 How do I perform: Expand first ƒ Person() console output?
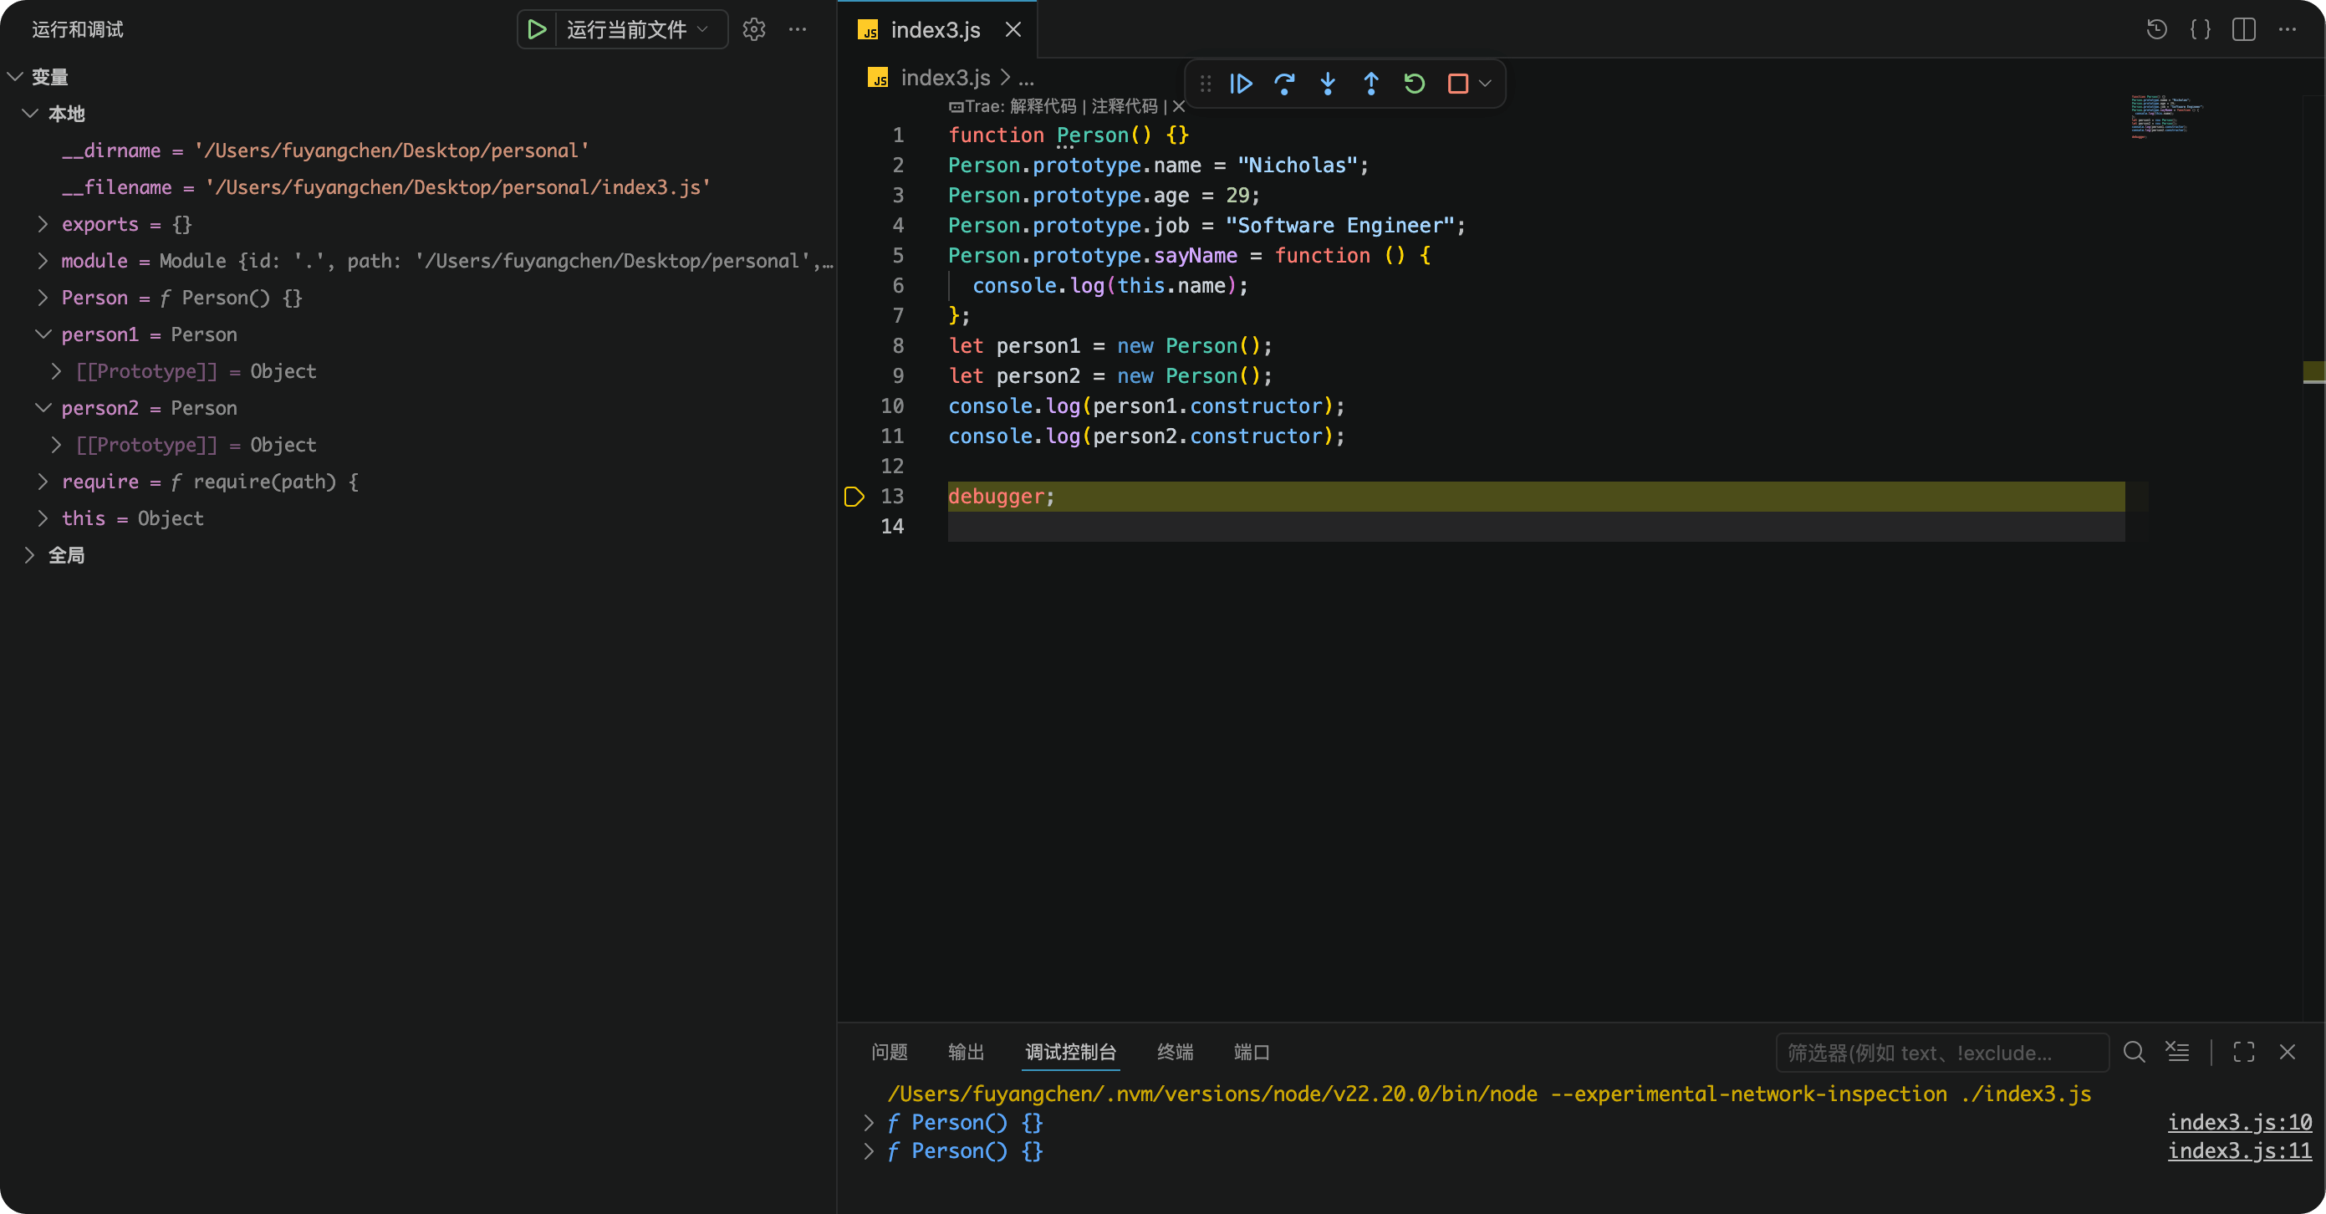pos(869,1123)
